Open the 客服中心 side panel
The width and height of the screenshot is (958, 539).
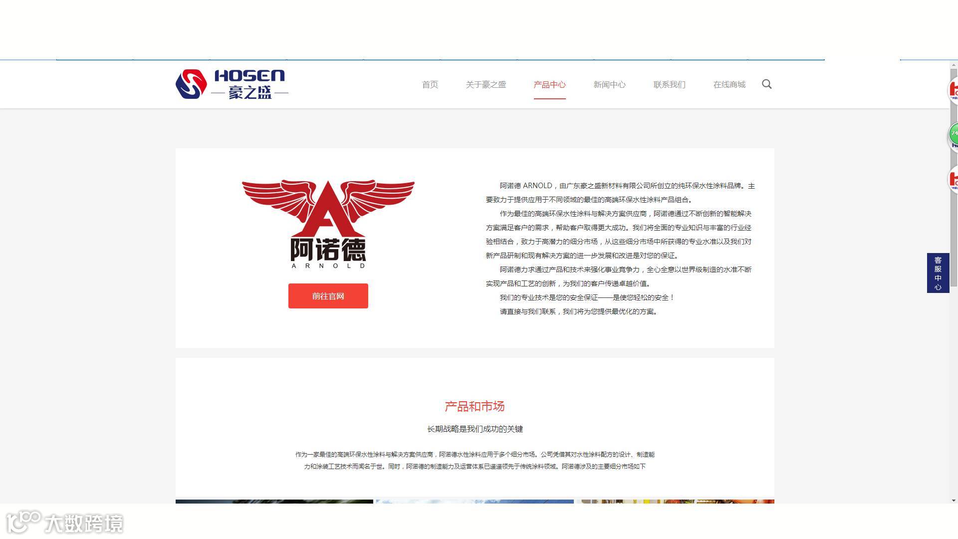pyautogui.click(x=938, y=273)
